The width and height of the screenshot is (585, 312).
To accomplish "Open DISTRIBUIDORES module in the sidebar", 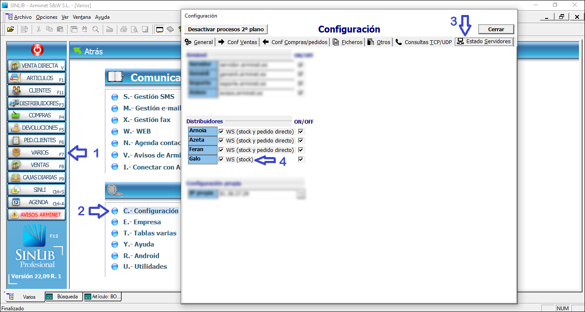I will coord(37,103).
